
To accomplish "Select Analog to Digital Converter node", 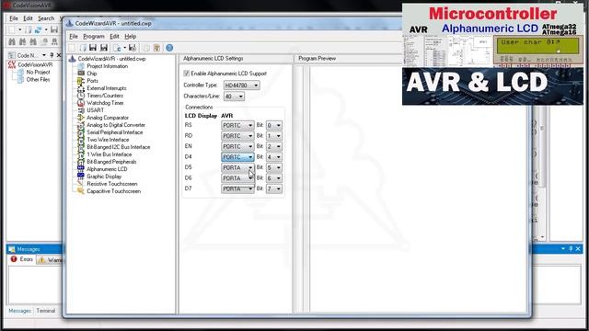I will 116,125.
